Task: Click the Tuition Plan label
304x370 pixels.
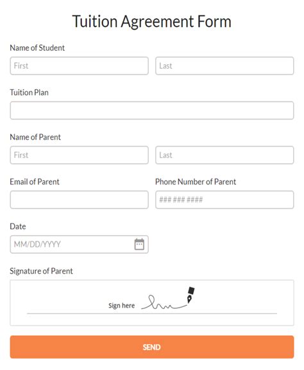Action: (x=30, y=92)
